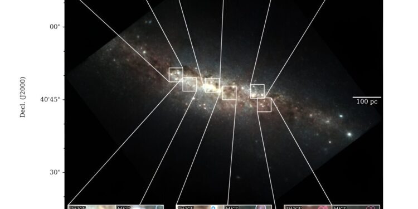Click the region box over the bright galaxy nucleus
The height and width of the screenshot is (209, 418).
[212, 85]
